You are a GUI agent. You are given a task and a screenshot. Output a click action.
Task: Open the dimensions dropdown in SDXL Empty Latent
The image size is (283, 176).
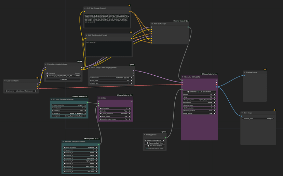pyautogui.click(x=111, y=78)
